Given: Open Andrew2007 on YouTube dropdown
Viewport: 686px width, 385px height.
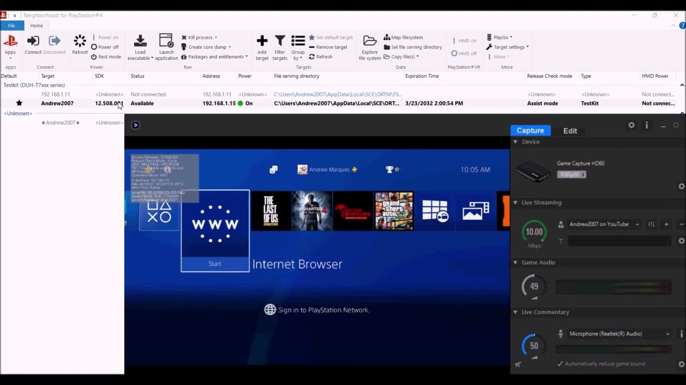Looking at the screenshot, I should [x=604, y=225].
